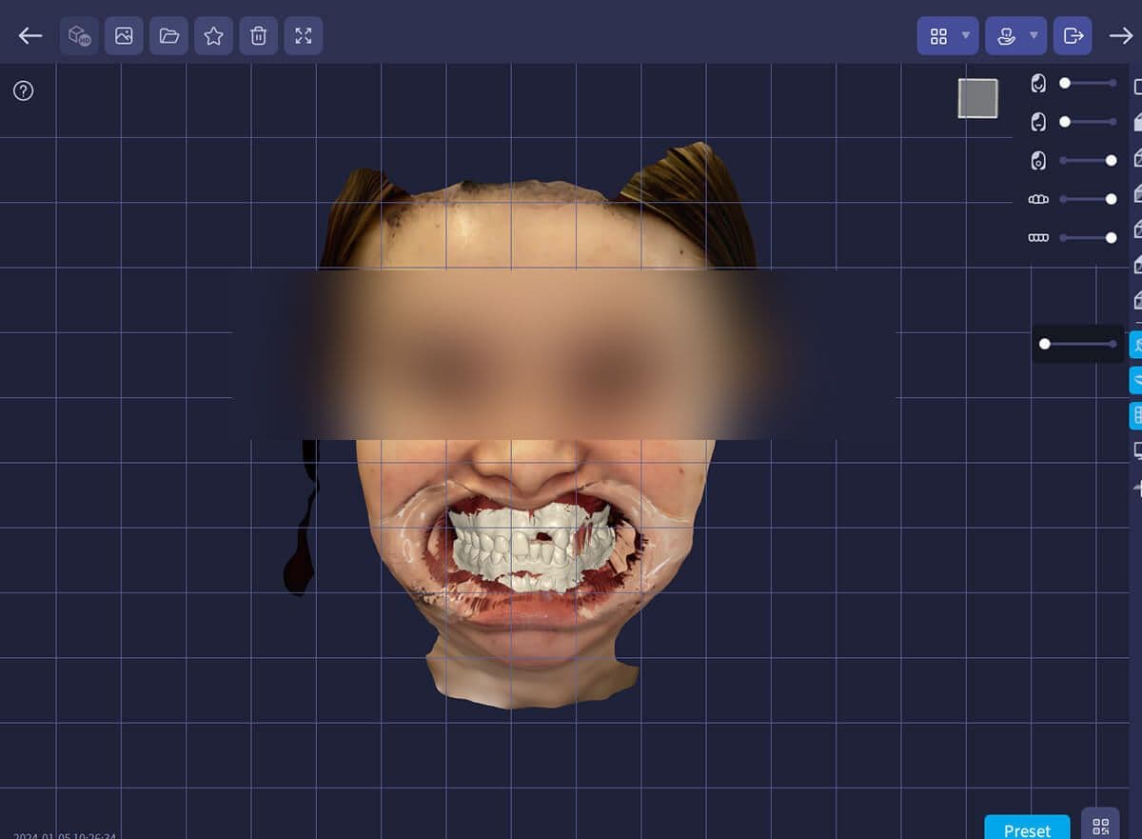This screenshot has width=1142, height=839.
Task: Click the gray background color swatch
Action: coord(977,98)
